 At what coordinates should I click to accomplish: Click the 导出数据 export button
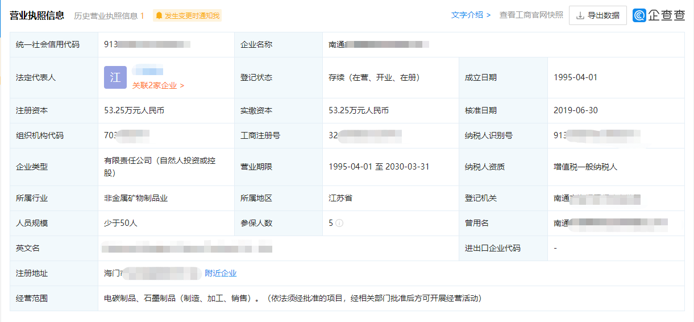coord(597,15)
